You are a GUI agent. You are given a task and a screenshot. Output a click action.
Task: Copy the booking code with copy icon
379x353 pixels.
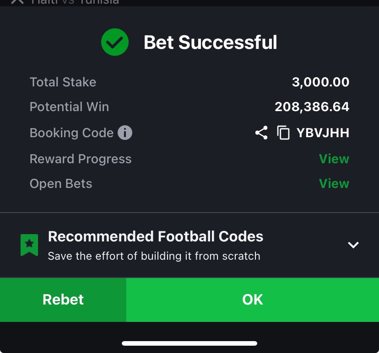283,133
